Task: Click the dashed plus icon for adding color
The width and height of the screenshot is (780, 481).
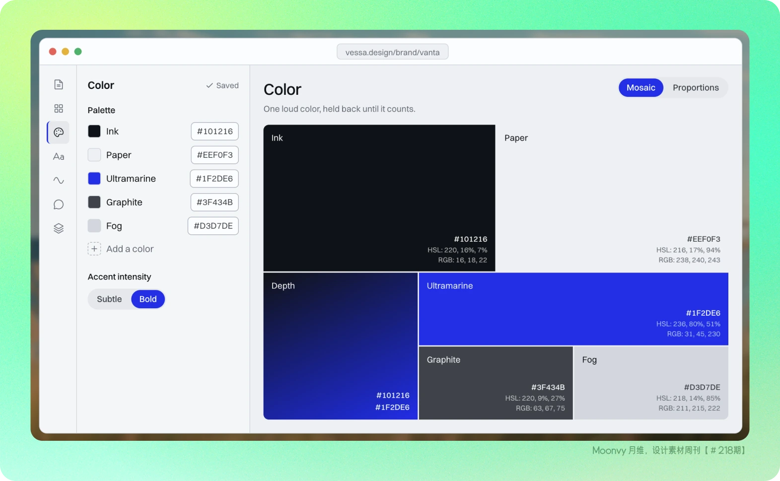Action: click(x=94, y=249)
